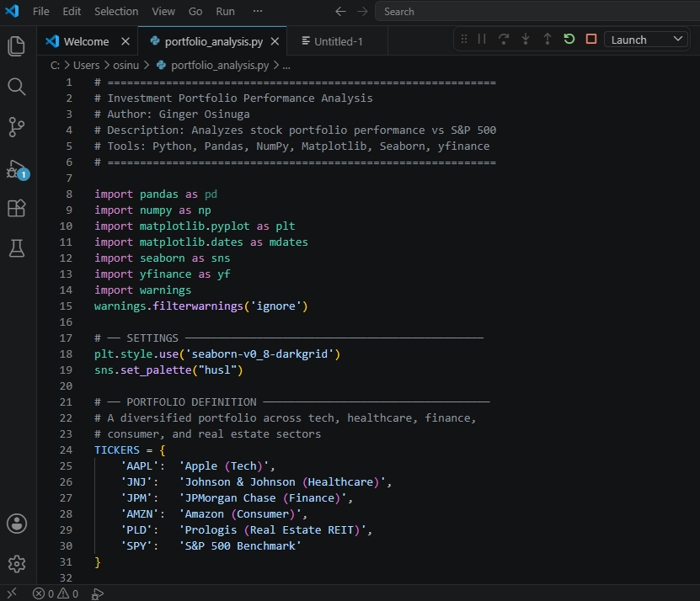Click 'PORTFOLIO DEFINITION' comment header
Image resolution: width=700 pixels, height=601 pixels.
(191, 402)
